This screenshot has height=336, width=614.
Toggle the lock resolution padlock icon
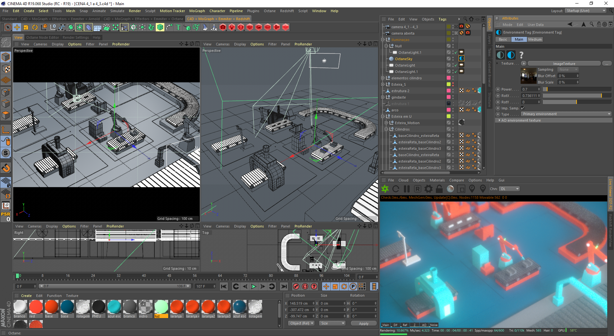coord(439,189)
